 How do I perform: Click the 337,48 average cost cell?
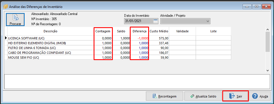coord(159,43)
